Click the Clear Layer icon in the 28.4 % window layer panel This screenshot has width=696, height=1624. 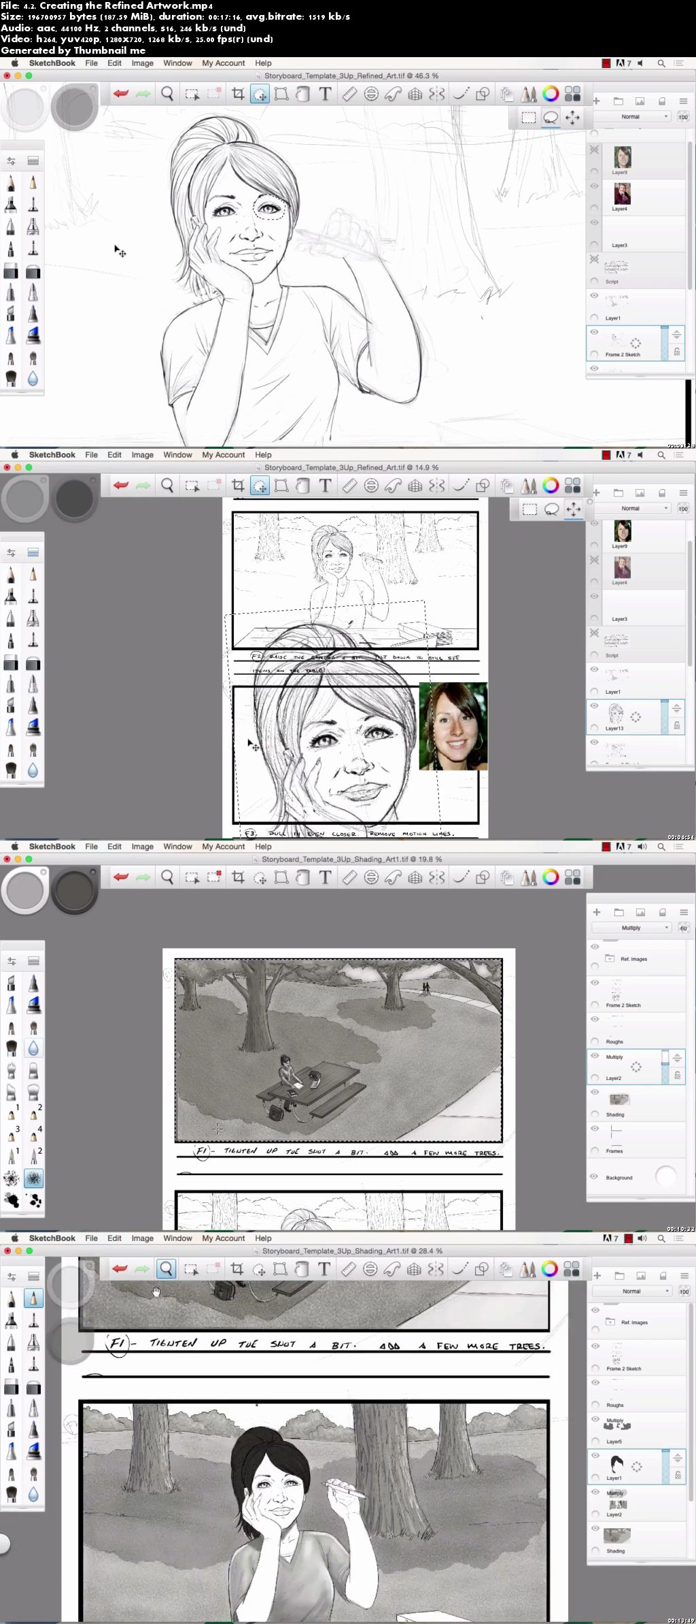[662, 1275]
